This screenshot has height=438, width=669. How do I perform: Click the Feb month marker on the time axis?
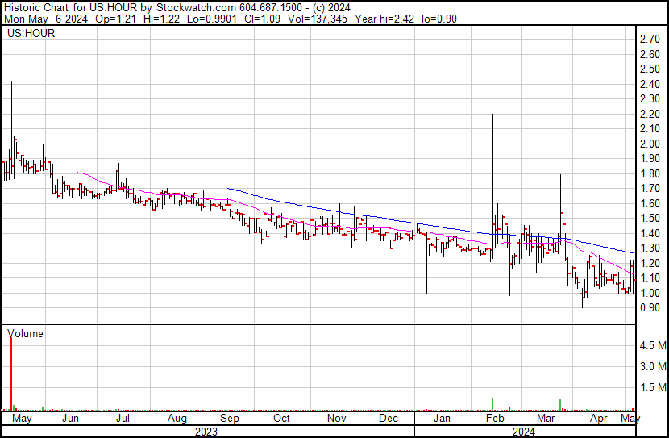point(494,419)
